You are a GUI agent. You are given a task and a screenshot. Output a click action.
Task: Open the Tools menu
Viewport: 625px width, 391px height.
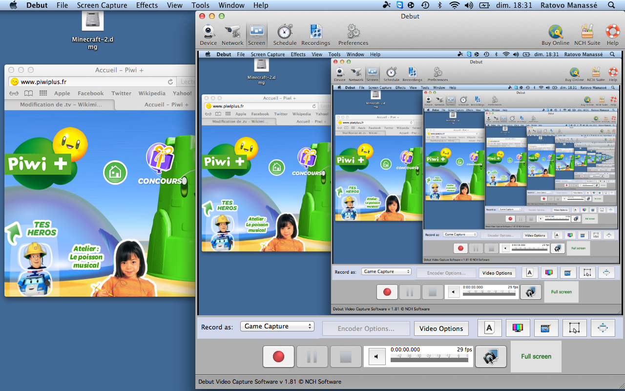point(200,5)
